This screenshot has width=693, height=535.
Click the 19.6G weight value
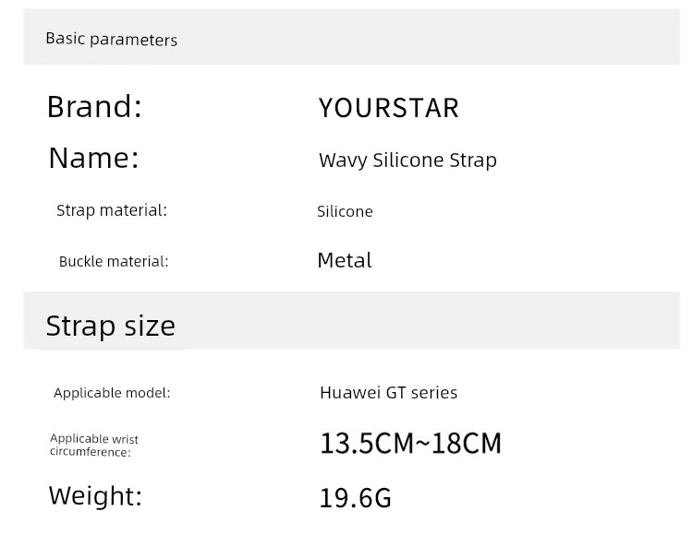pyautogui.click(x=356, y=498)
